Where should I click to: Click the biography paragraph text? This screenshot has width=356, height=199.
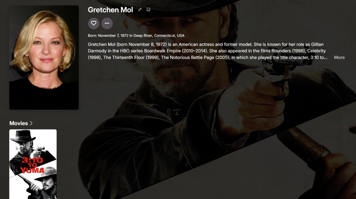pos(208,51)
